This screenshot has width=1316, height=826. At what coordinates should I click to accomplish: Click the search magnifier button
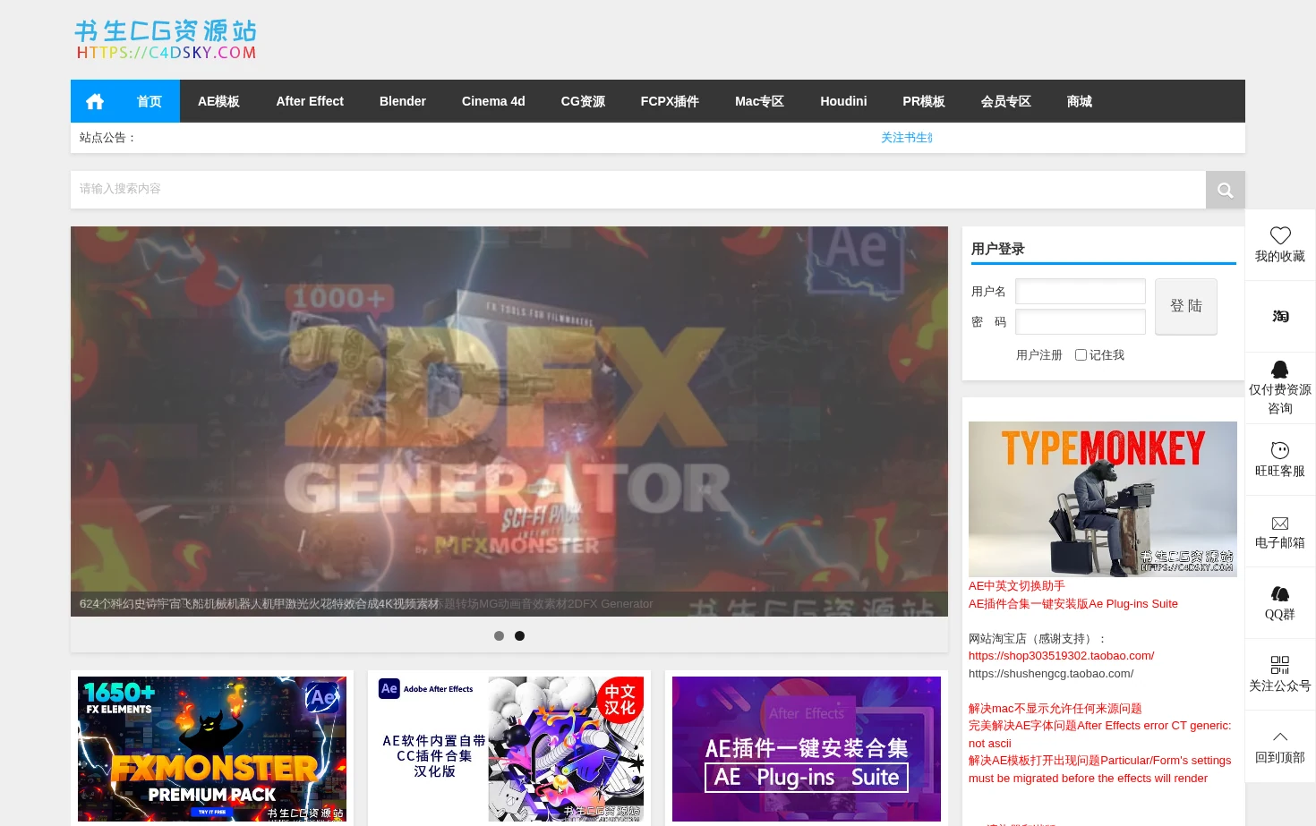(x=1225, y=190)
